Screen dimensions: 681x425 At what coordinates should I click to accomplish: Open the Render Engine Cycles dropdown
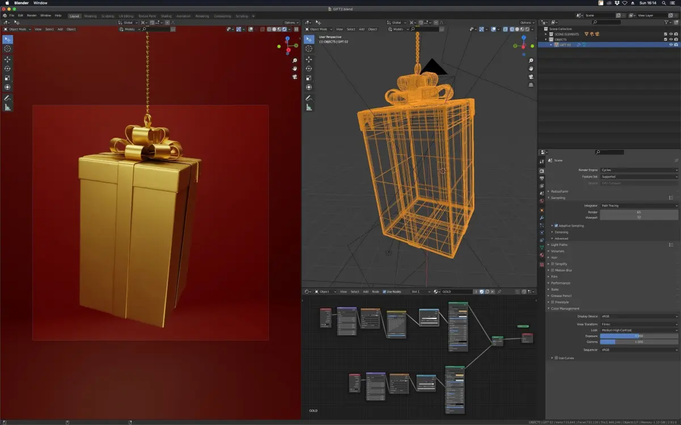(x=639, y=170)
